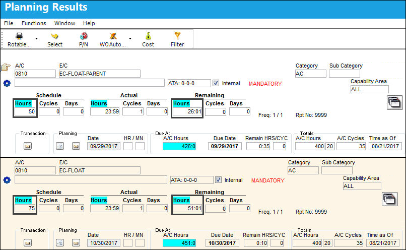Click the A/C Hours Due At value 426:0
The width and height of the screenshot is (406, 250).
(x=179, y=146)
